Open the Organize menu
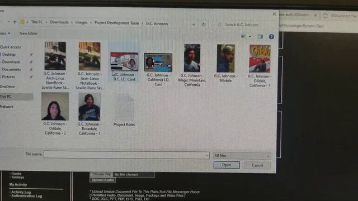The width and height of the screenshot is (358, 201). (5, 33)
